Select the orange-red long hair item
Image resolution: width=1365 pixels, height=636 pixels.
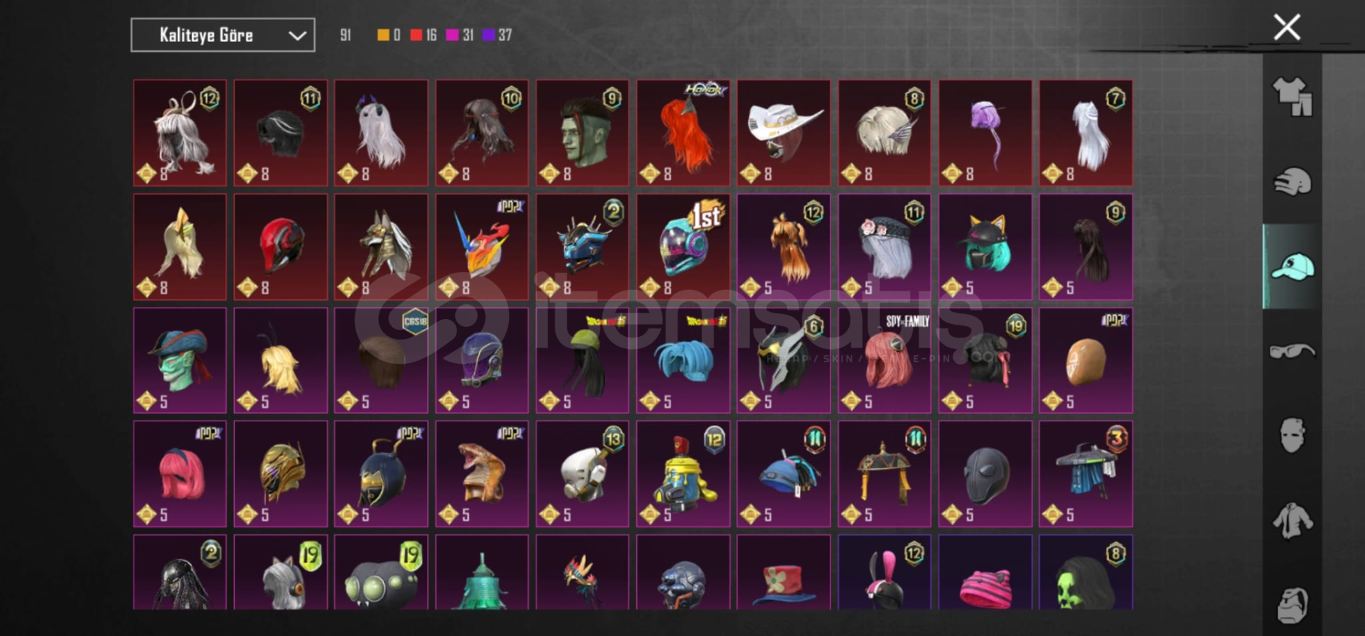(683, 133)
